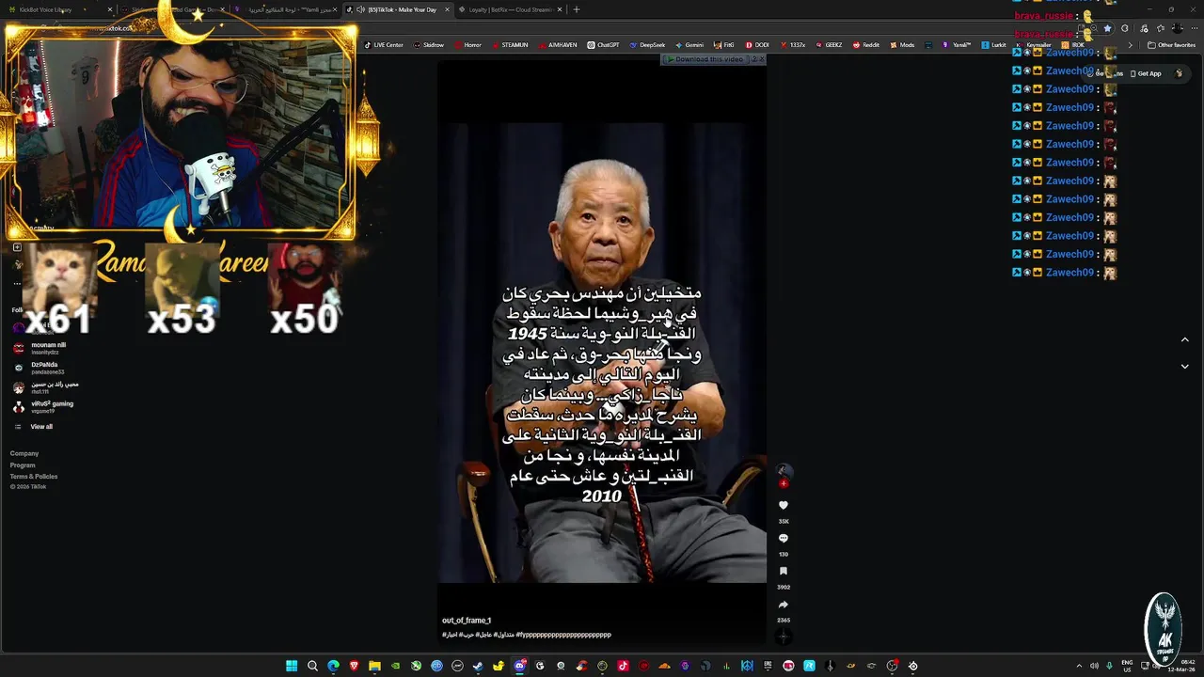The height and width of the screenshot is (677, 1204).
Task: Open a new browser tab
Action: 576,9
